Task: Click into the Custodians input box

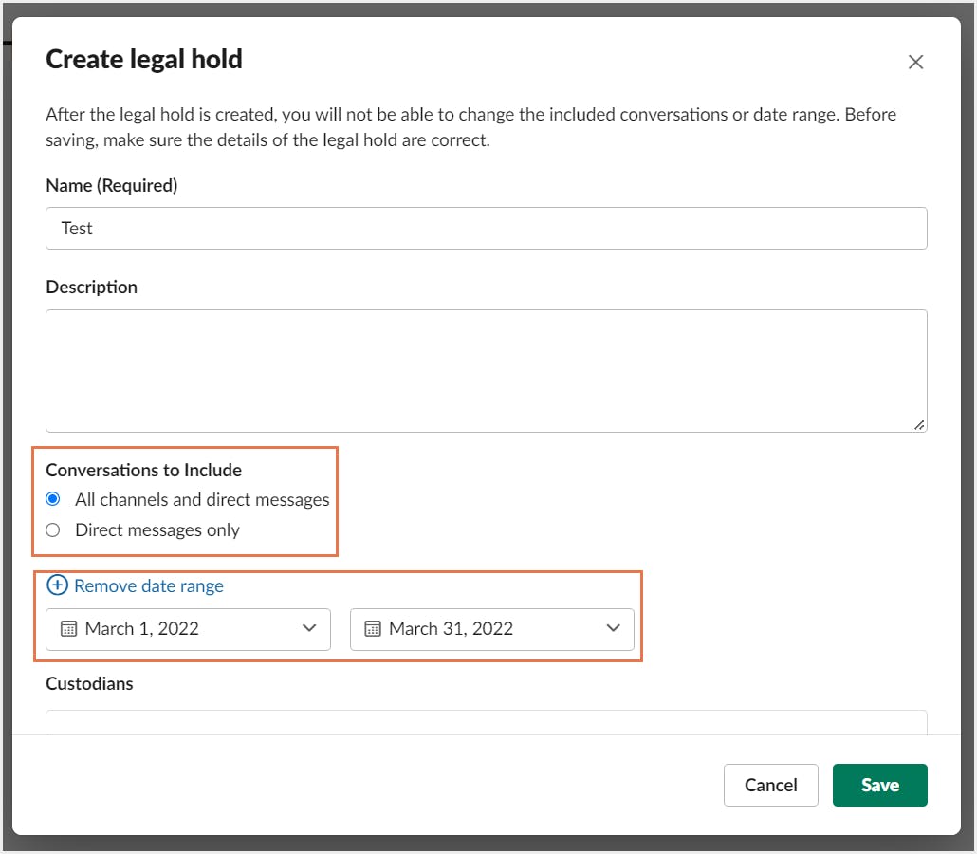Action: [486, 723]
